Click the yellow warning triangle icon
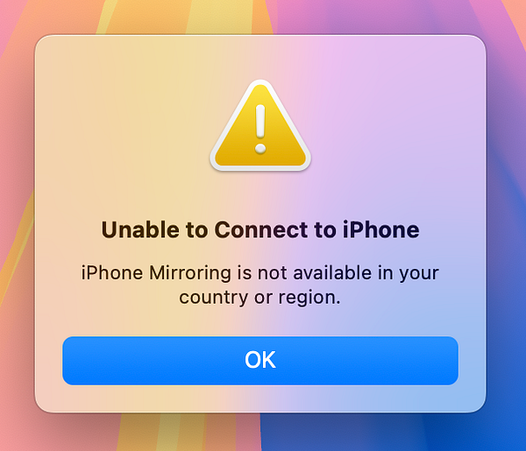The height and width of the screenshot is (451, 526). click(x=260, y=125)
